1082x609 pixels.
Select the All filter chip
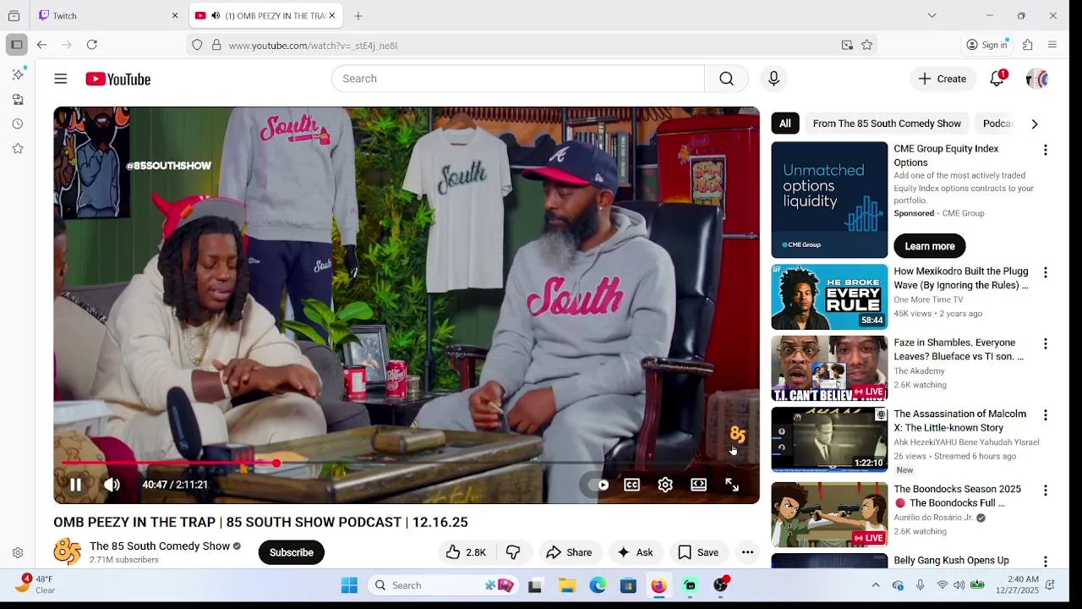point(785,123)
